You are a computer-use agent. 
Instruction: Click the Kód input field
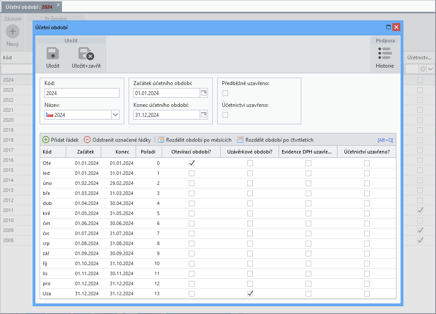(82, 93)
